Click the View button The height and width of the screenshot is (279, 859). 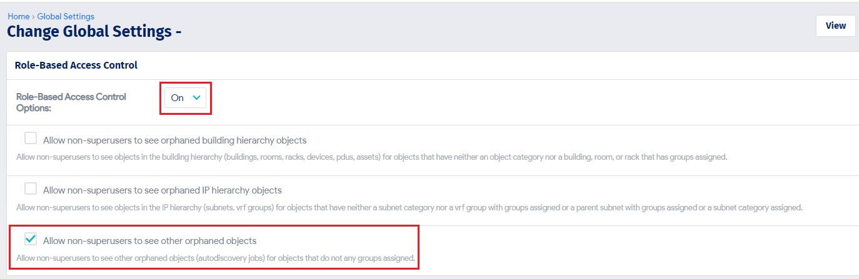pyautogui.click(x=835, y=26)
